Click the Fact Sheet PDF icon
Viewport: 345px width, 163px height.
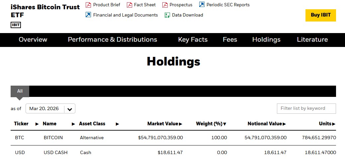[x=129, y=5]
